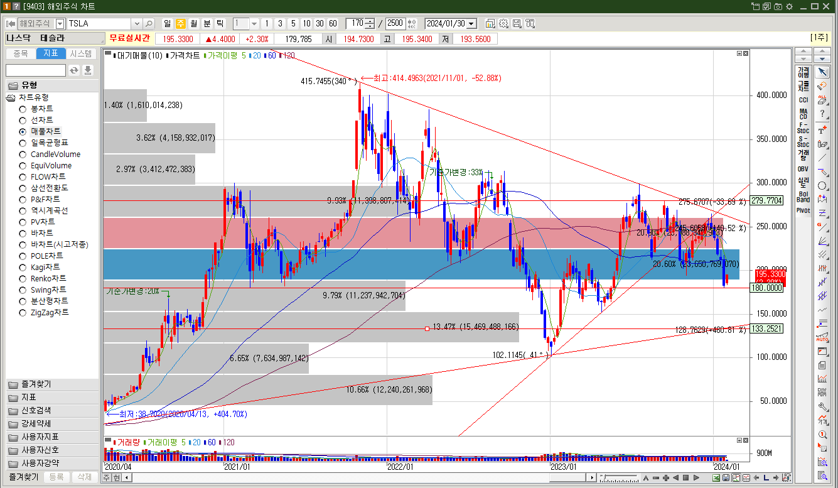838x488 pixels.
Task: Click the magnifier-with-1 zoom tool
Action: pos(822,434)
